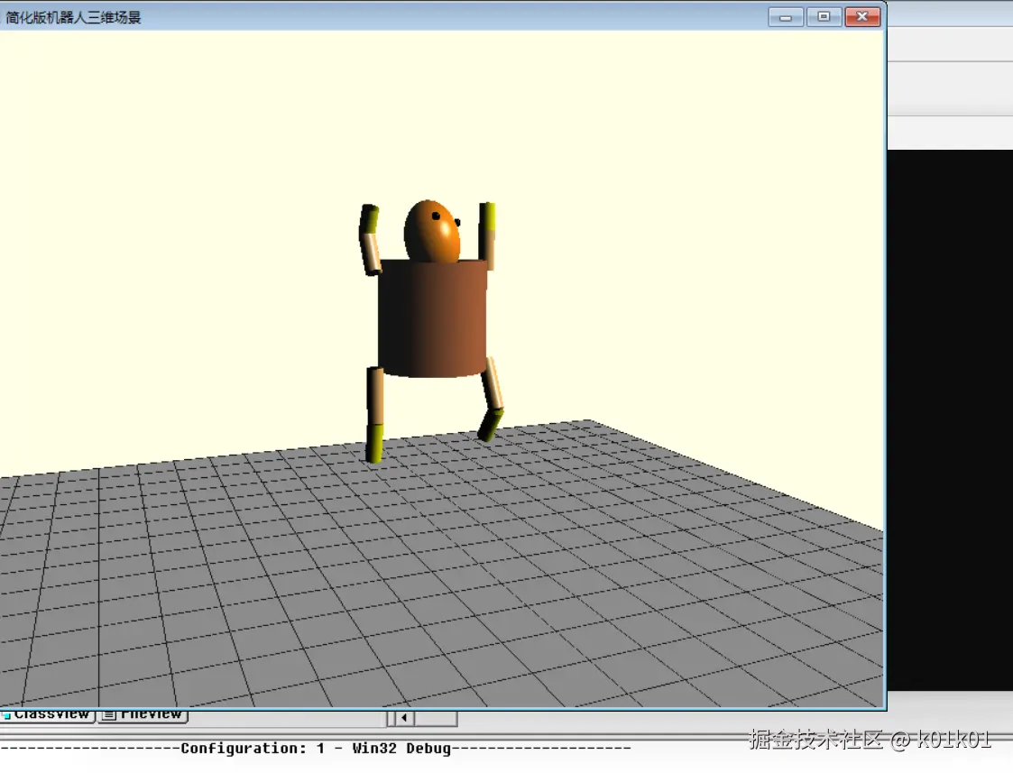Click the robot's orange head
Screen dimensions: 1013x773
click(x=431, y=231)
